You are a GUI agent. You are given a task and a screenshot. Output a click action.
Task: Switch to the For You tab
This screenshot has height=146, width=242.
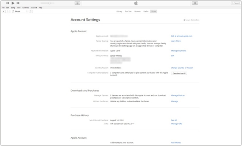(128, 11)
